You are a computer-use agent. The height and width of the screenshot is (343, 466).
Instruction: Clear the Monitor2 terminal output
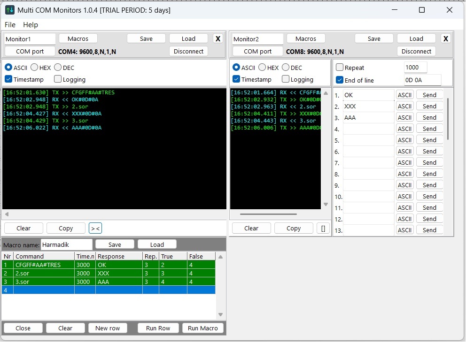(x=251, y=228)
